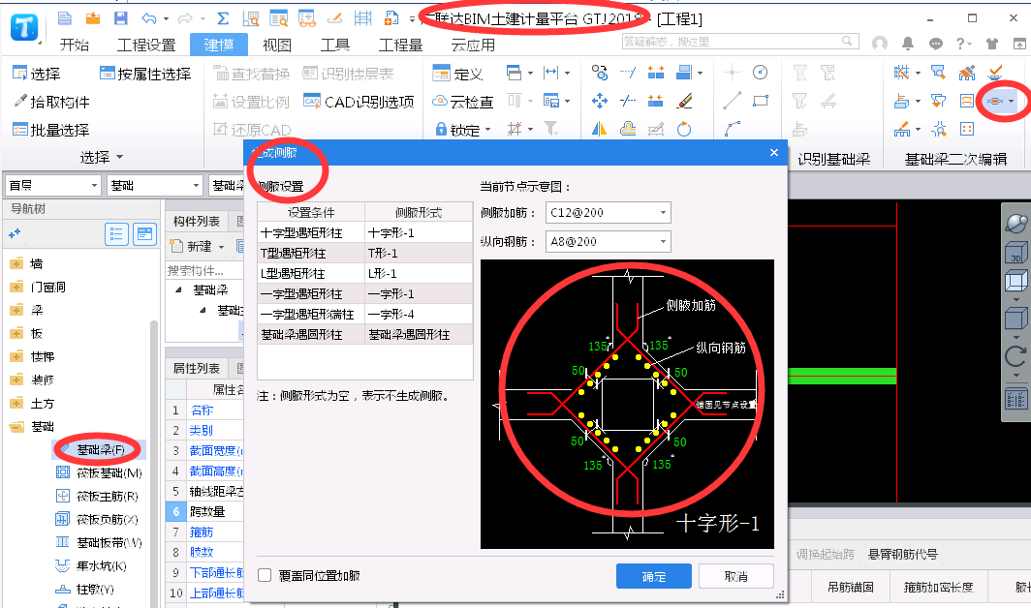Click the new file icon in quick toolbar
Image resolution: width=1031 pixels, height=608 pixels.
[64, 17]
